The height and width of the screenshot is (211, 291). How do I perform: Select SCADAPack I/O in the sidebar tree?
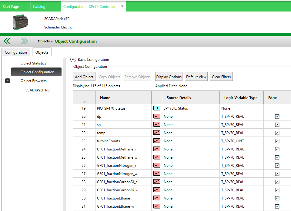(x=38, y=90)
